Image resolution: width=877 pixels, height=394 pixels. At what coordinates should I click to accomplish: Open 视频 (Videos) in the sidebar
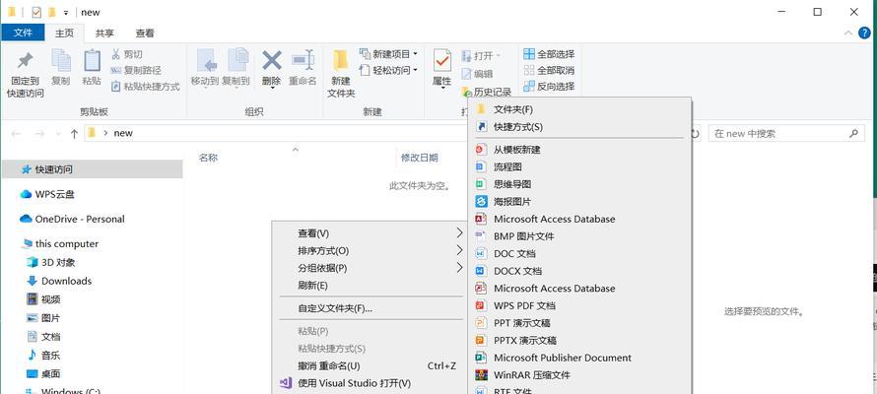pos(43,299)
